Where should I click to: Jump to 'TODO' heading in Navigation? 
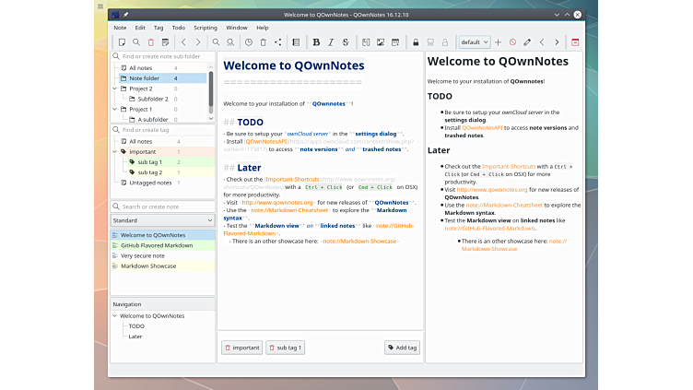tap(136, 325)
